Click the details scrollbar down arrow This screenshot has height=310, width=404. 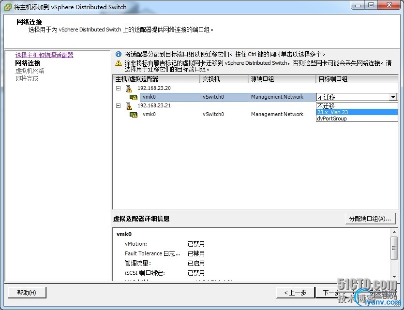pos(394,277)
